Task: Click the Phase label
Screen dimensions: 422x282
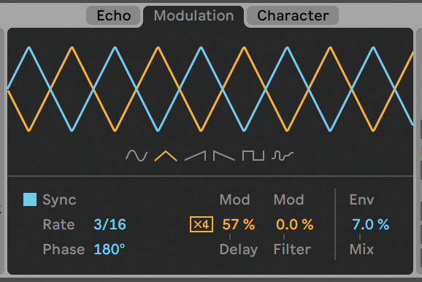Action: [x=64, y=249]
